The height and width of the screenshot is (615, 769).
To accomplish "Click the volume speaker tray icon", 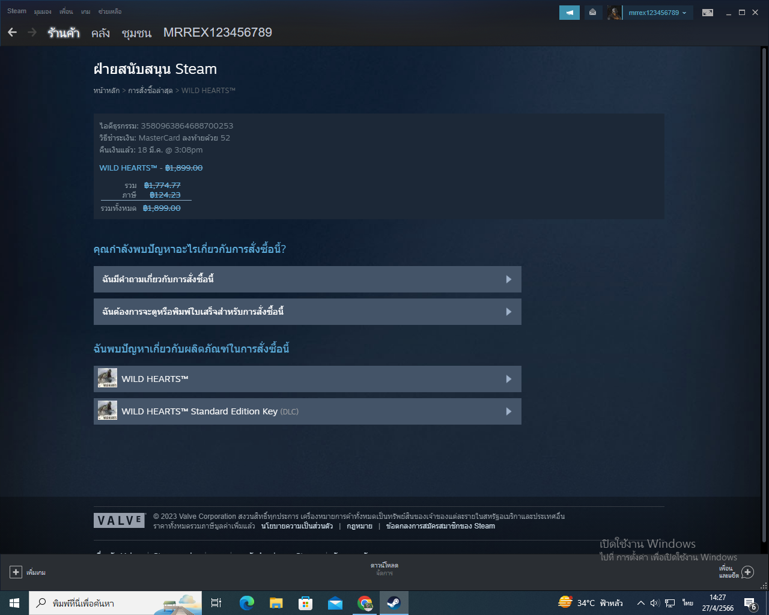I will click(x=655, y=603).
